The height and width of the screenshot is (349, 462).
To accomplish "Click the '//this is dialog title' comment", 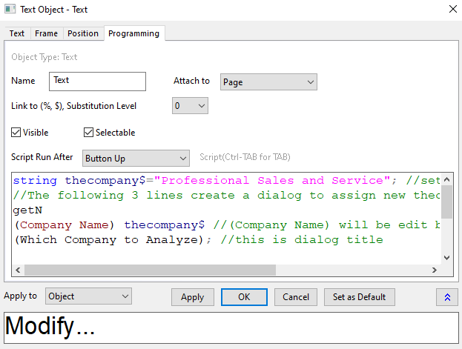I will point(302,240).
